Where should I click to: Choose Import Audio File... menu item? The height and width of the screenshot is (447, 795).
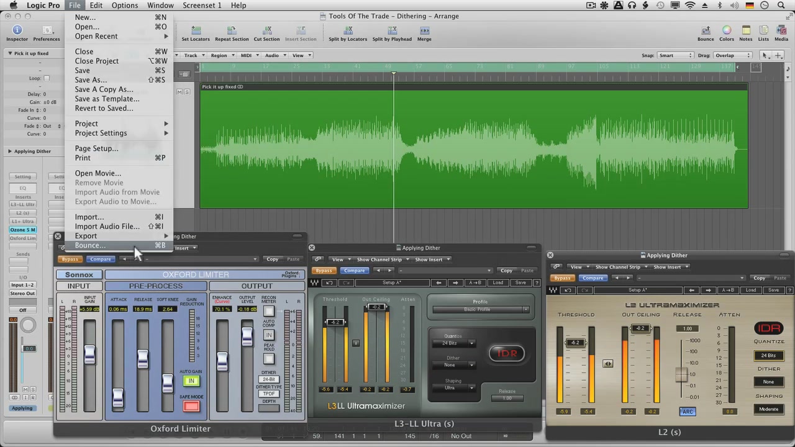(x=119, y=227)
